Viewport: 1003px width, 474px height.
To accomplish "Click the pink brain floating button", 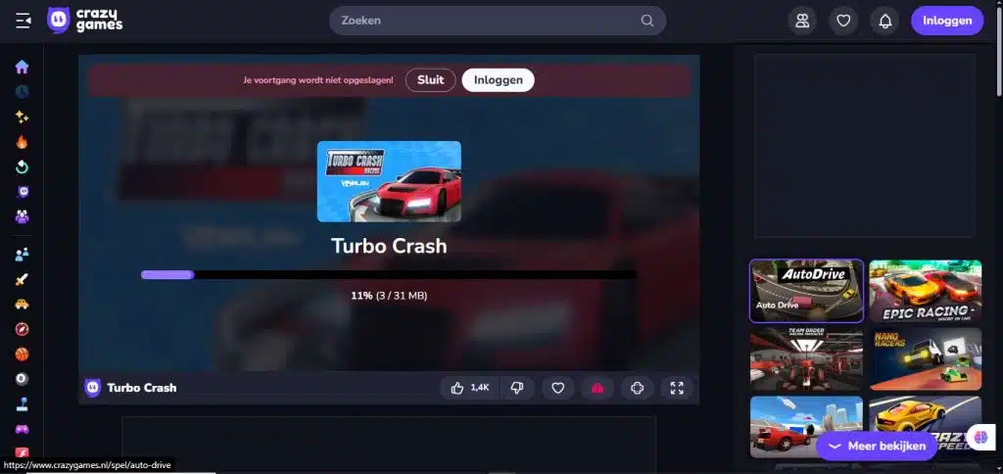I will coord(981,437).
